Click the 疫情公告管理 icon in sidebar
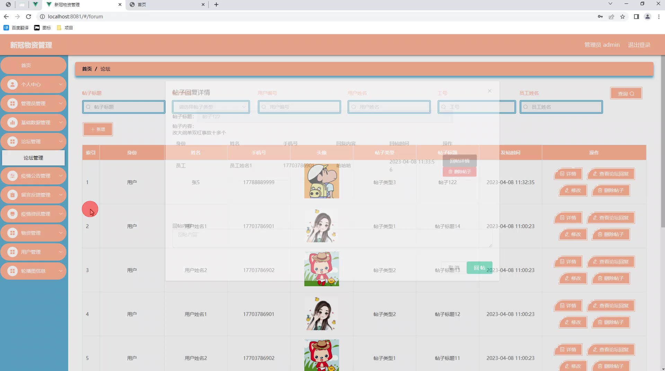This screenshot has width=665, height=371. tap(12, 176)
